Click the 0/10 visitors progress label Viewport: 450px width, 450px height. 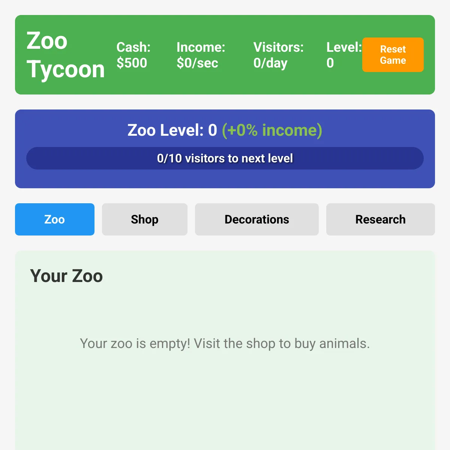(225, 158)
